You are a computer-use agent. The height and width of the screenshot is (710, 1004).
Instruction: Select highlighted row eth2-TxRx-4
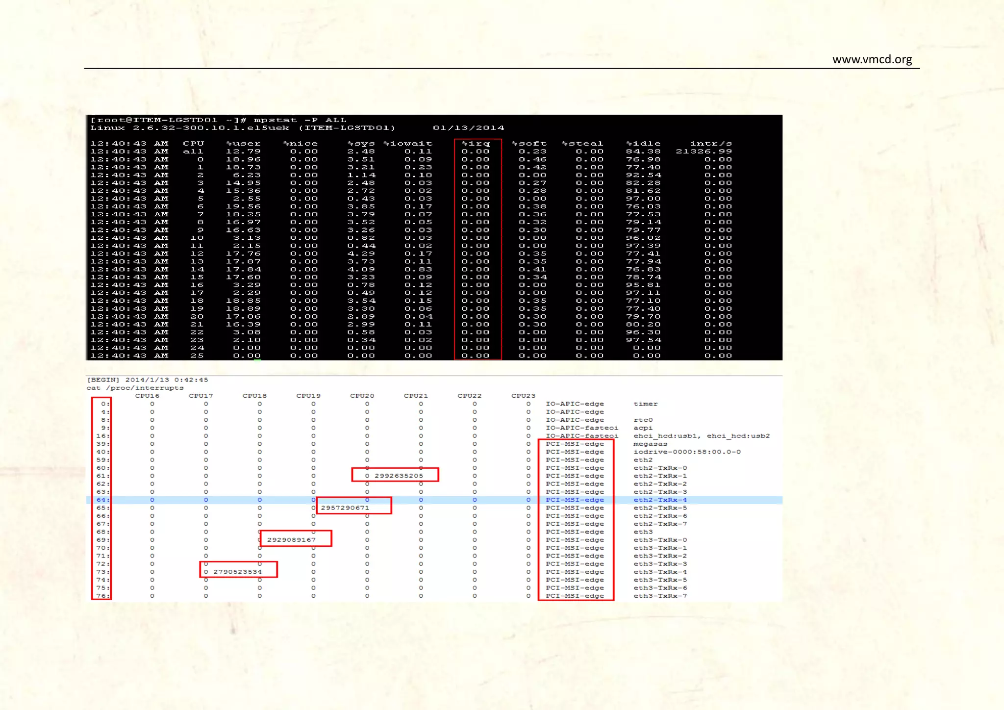tap(660, 500)
